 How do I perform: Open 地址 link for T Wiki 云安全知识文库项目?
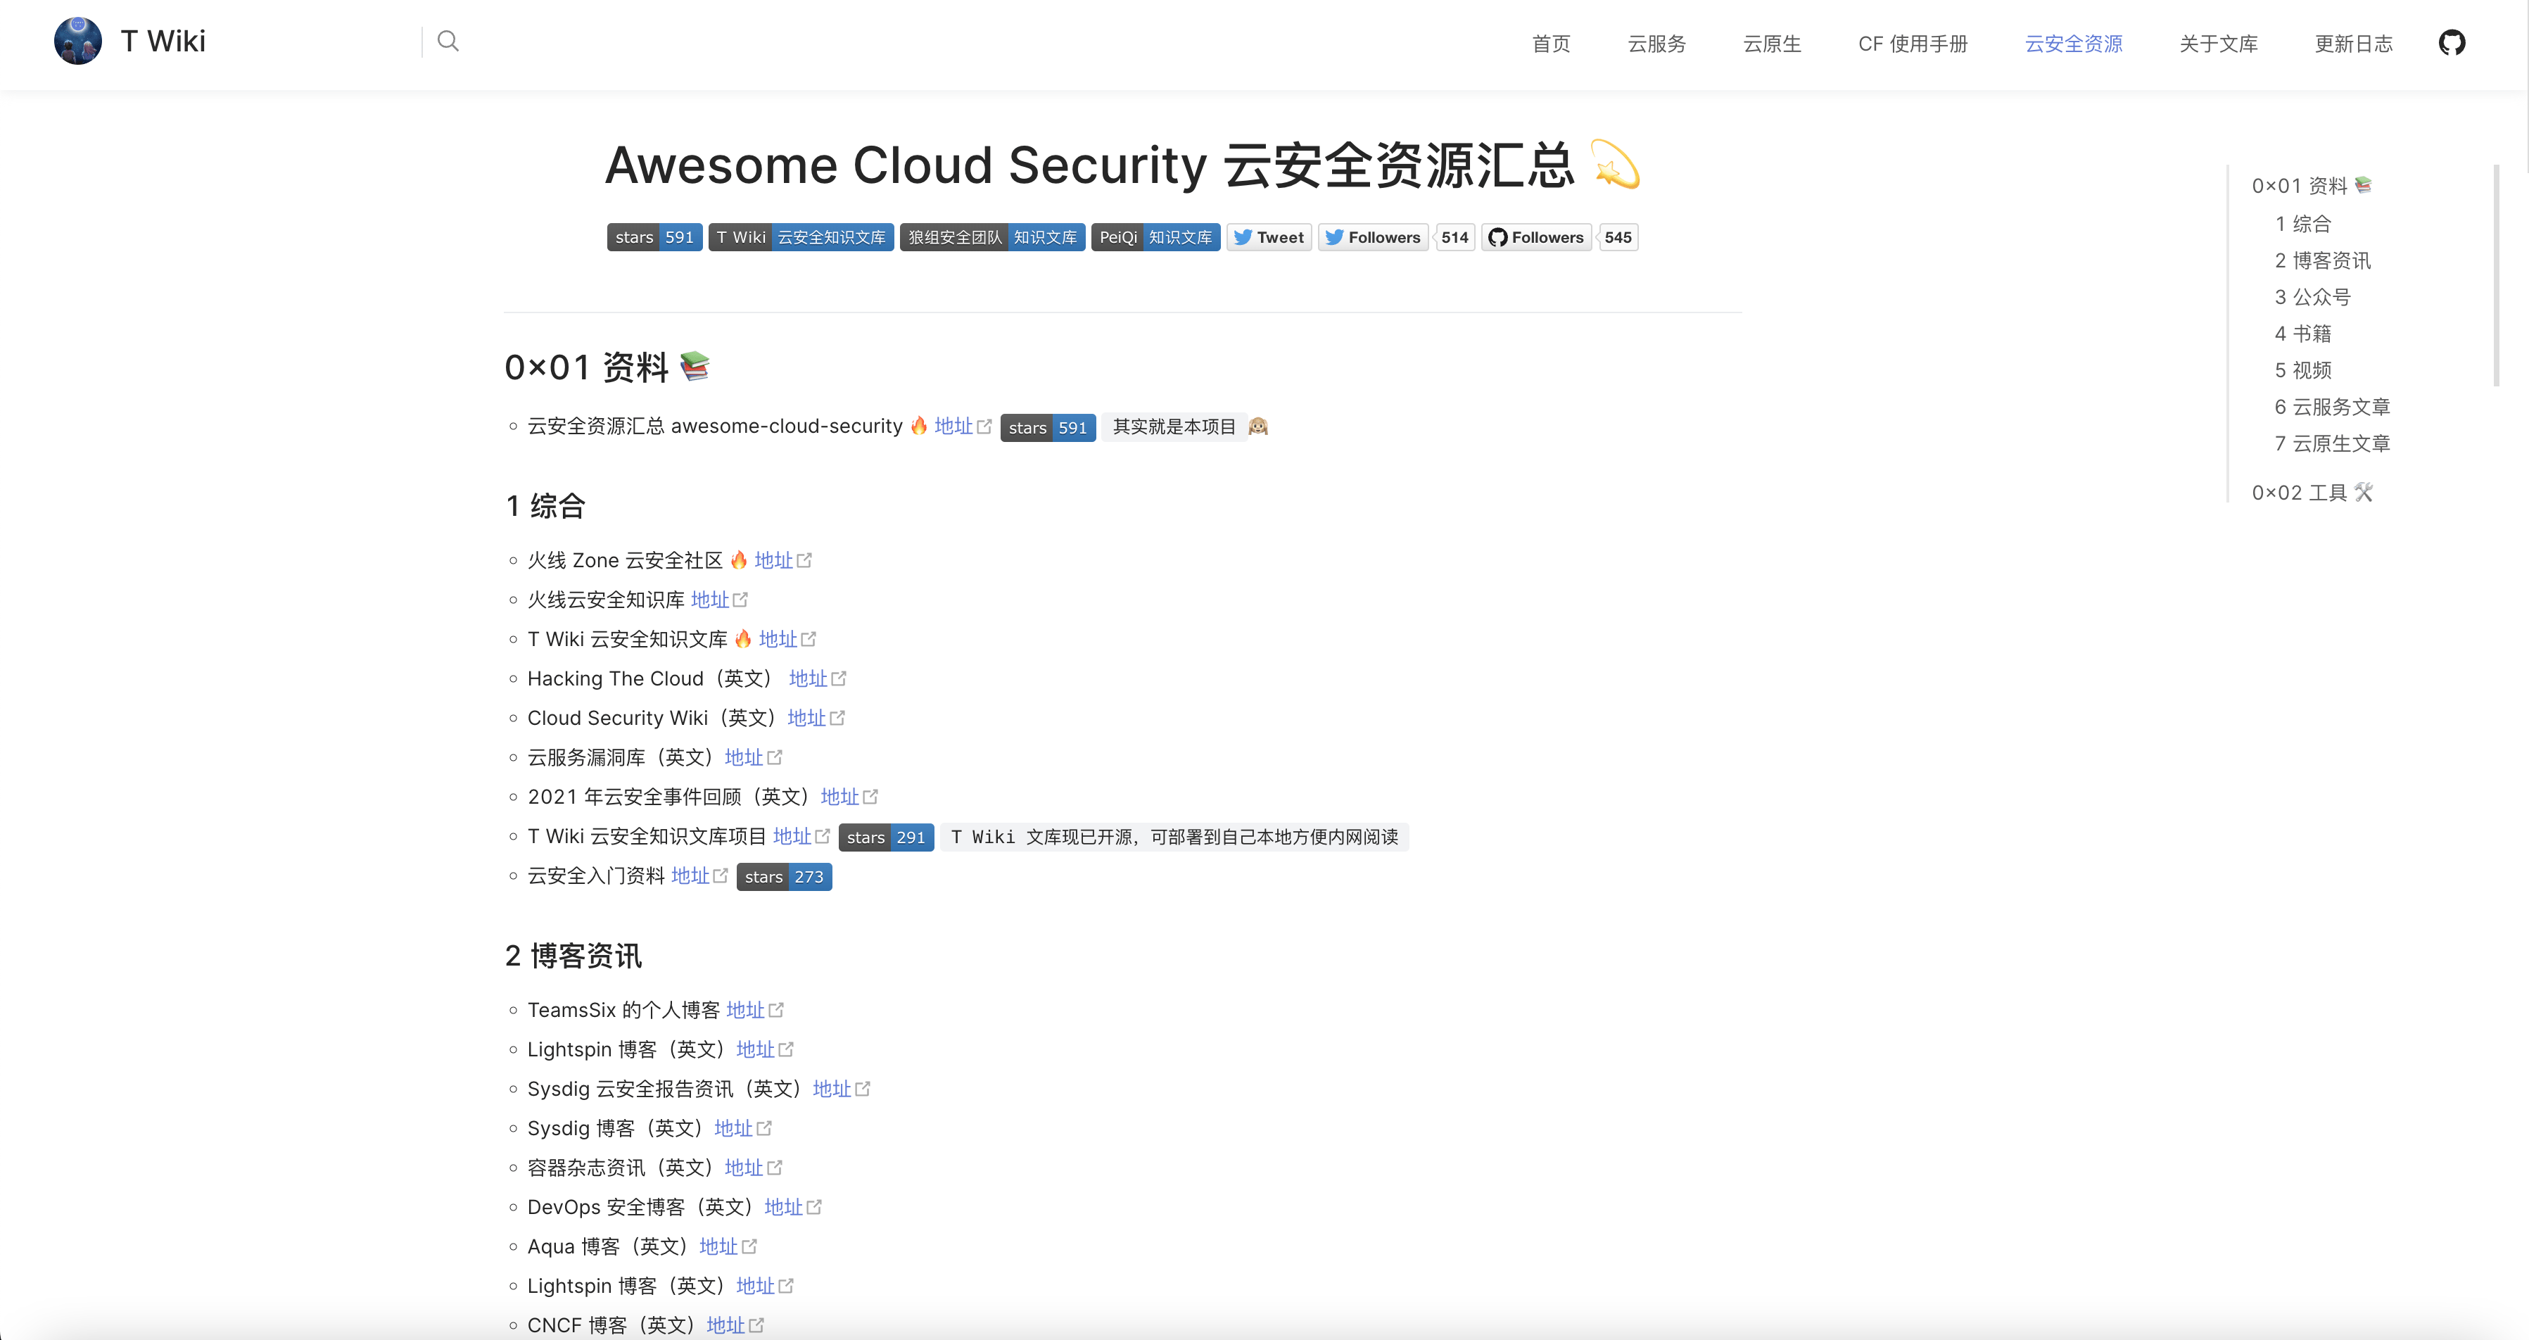801,836
